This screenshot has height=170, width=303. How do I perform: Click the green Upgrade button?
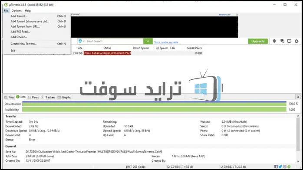pos(258,41)
